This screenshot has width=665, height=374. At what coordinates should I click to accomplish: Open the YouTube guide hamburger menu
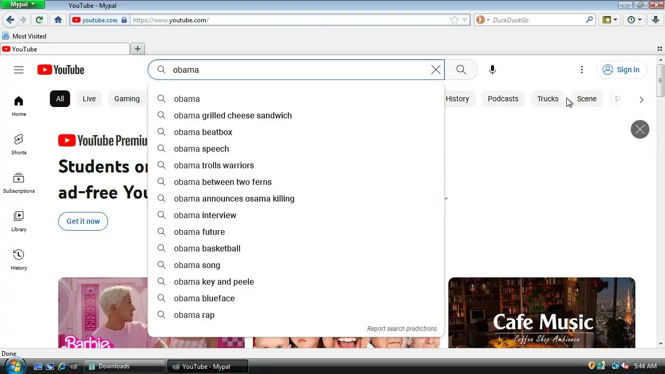[19, 70]
